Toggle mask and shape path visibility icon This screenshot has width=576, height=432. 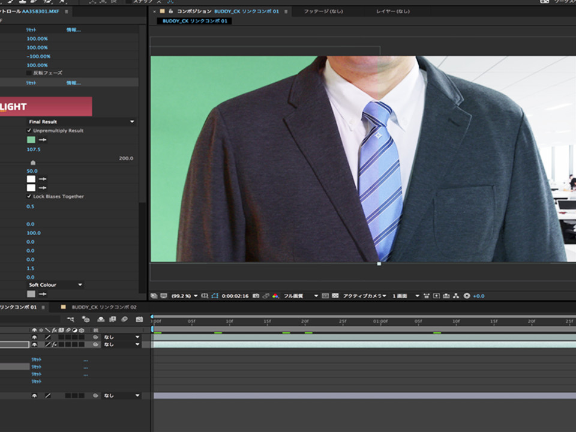(x=215, y=296)
